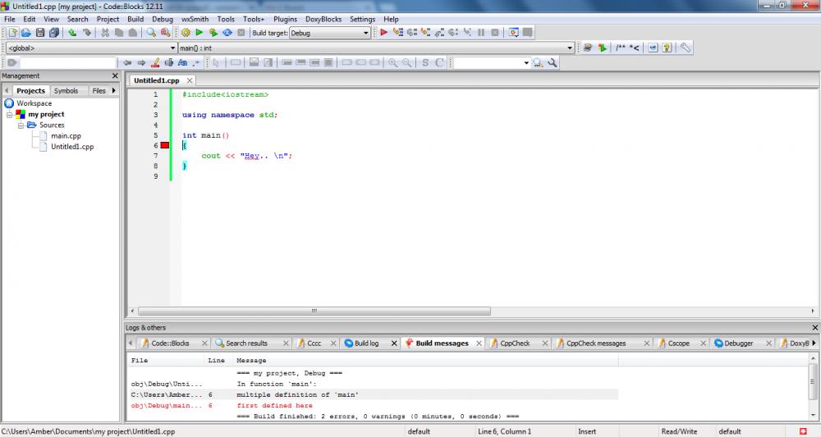Click the DoxyBlocks run doxywizard icon

[x=588, y=48]
